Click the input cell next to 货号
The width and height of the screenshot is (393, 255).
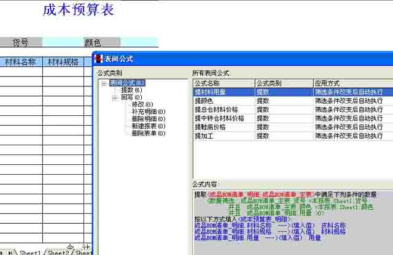click(63, 42)
